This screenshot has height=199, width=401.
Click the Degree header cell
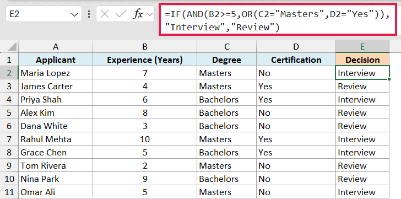[226, 60]
